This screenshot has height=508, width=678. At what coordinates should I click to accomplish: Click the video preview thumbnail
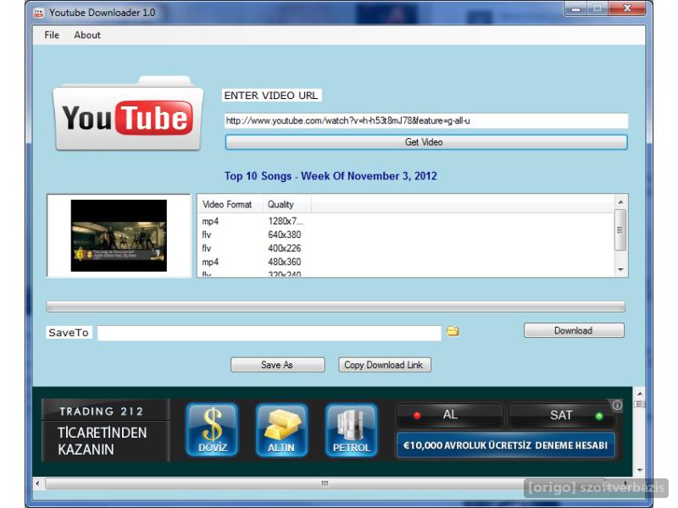click(x=119, y=235)
